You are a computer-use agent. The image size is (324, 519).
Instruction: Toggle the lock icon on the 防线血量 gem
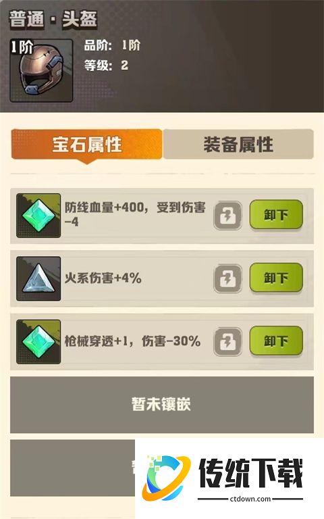(227, 216)
